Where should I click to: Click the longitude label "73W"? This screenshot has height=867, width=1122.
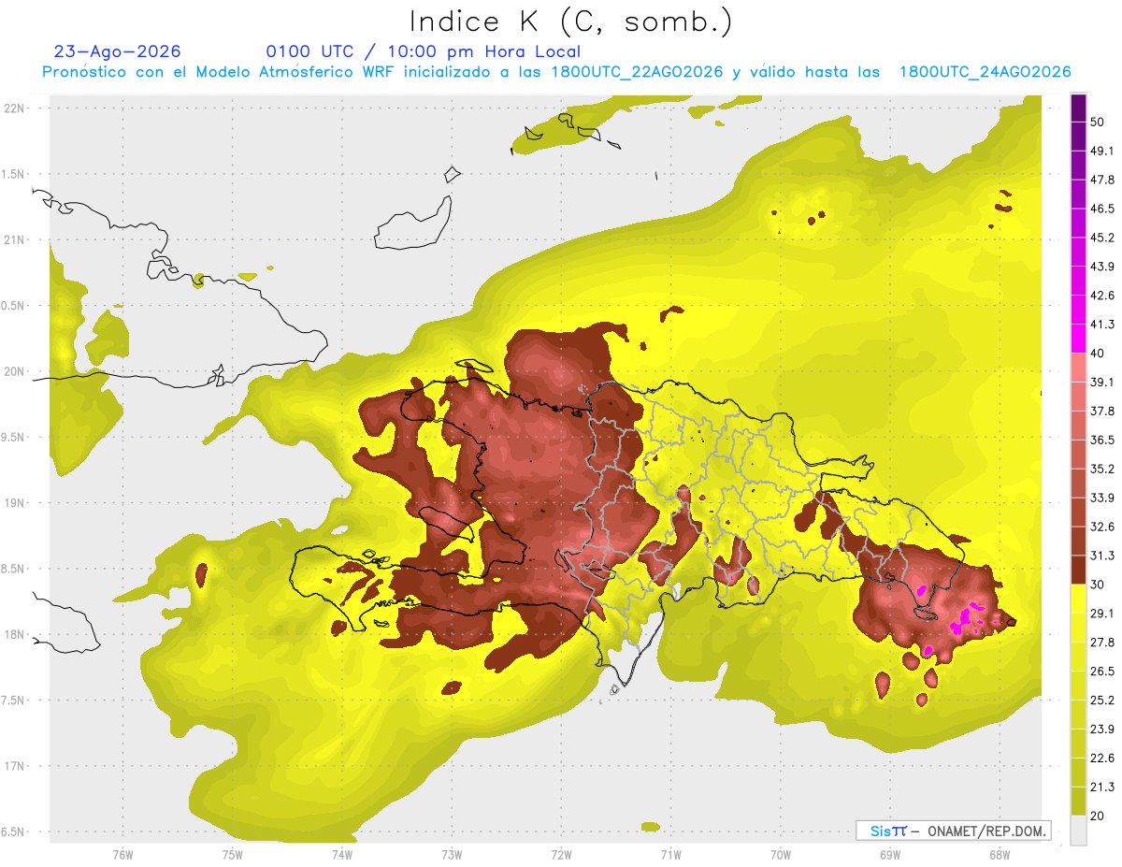click(452, 856)
